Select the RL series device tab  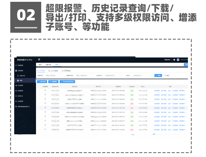pyautogui.click(x=53, y=71)
